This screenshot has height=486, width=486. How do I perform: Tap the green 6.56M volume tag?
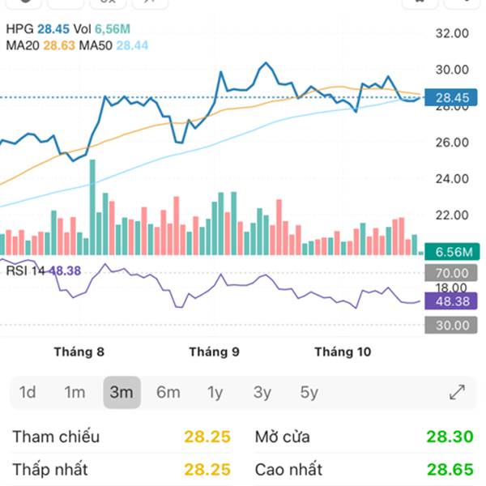point(453,252)
